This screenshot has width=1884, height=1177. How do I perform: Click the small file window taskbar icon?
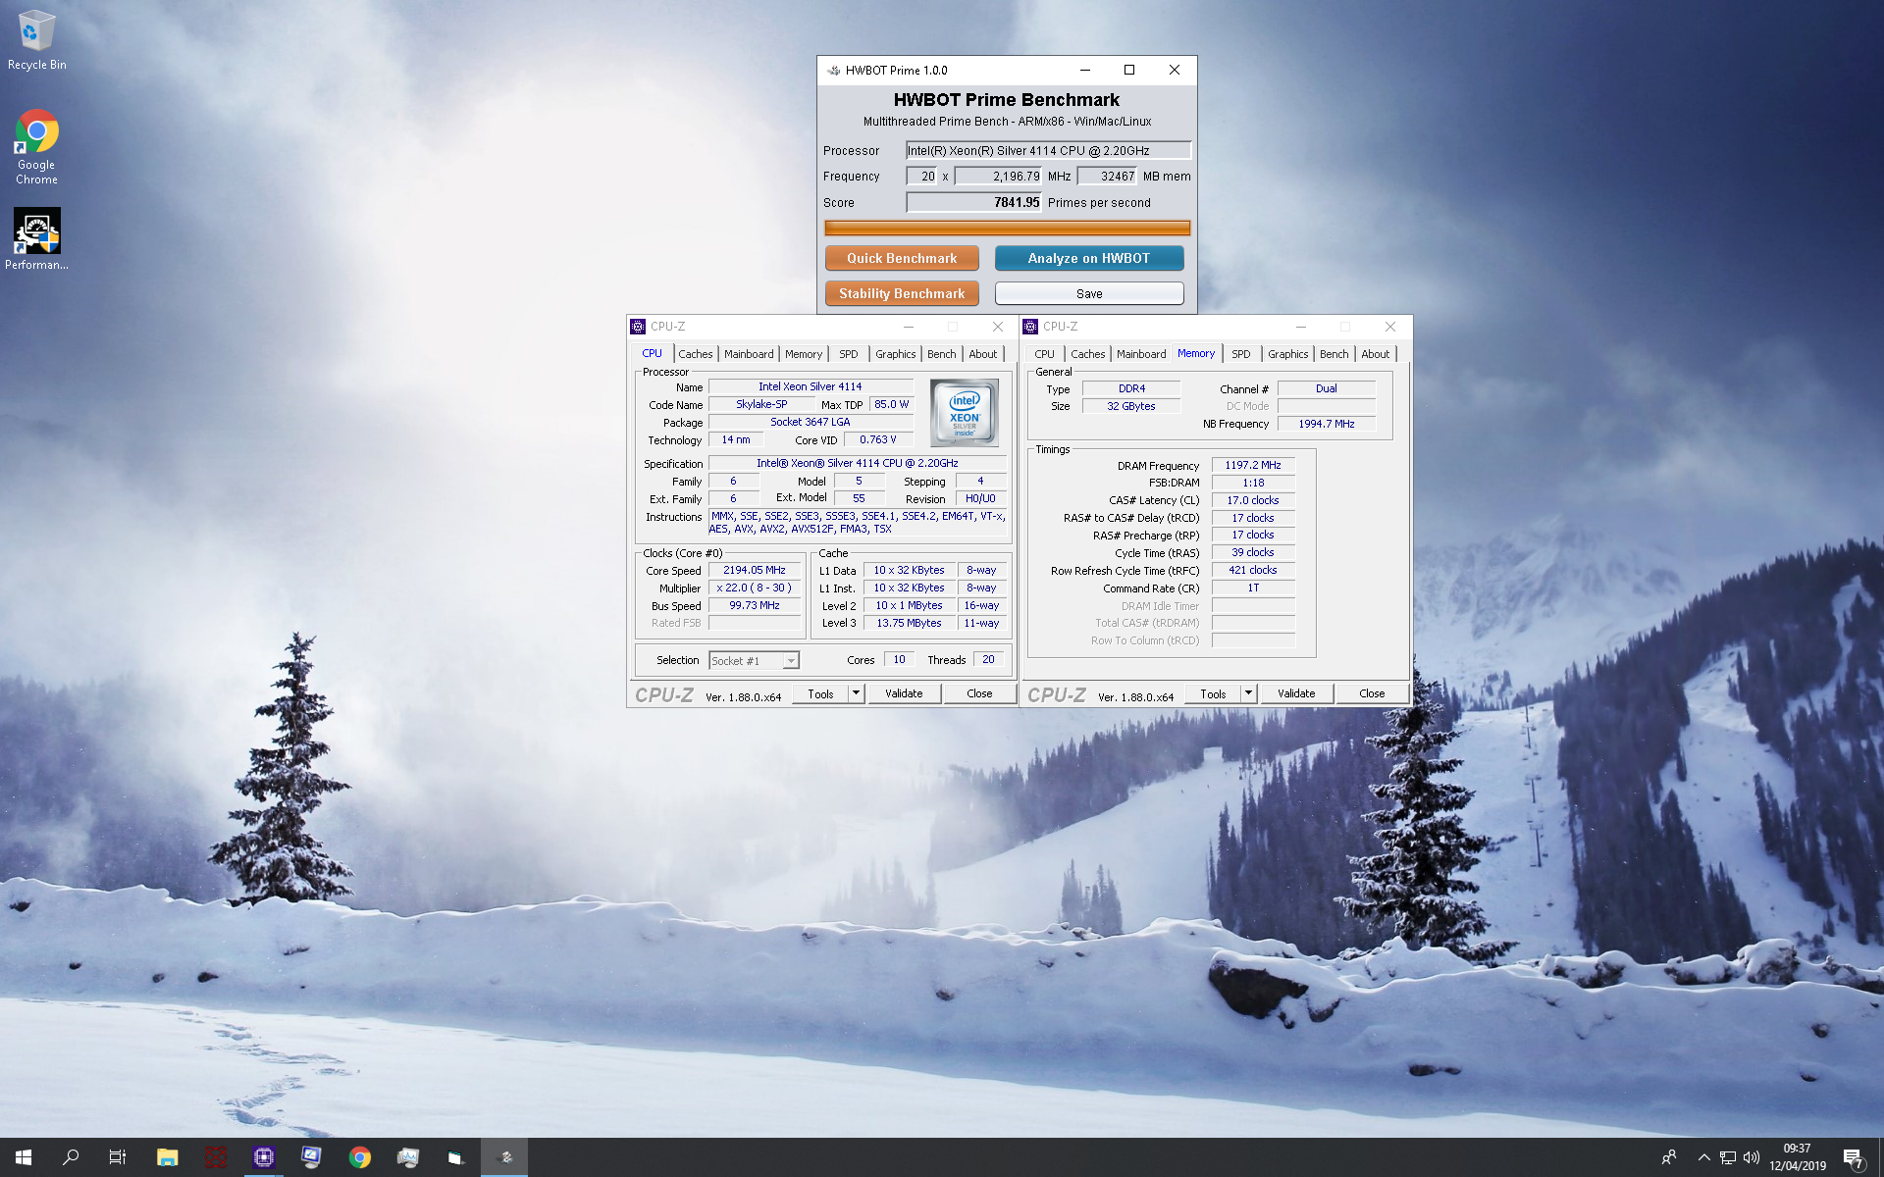click(x=455, y=1157)
